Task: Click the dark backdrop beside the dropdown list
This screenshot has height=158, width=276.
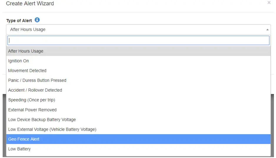Action: coord(273,123)
